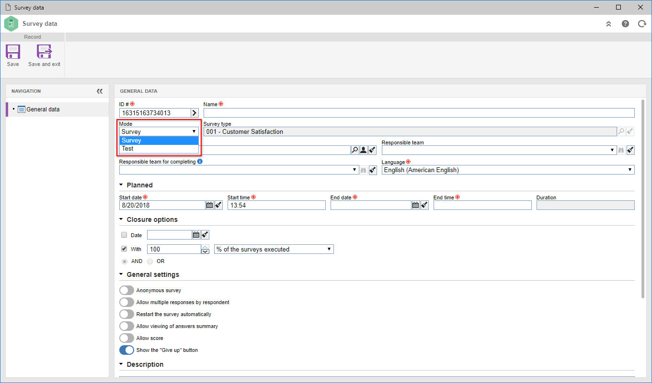Turn on Restart the survey automatically
This screenshot has width=652, height=383.
point(126,314)
